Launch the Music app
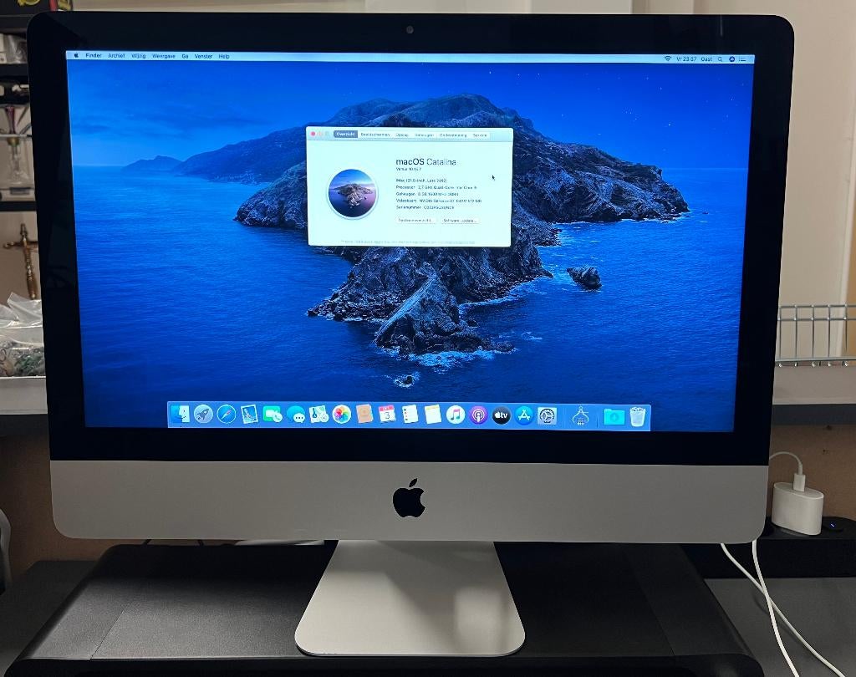 point(455,415)
